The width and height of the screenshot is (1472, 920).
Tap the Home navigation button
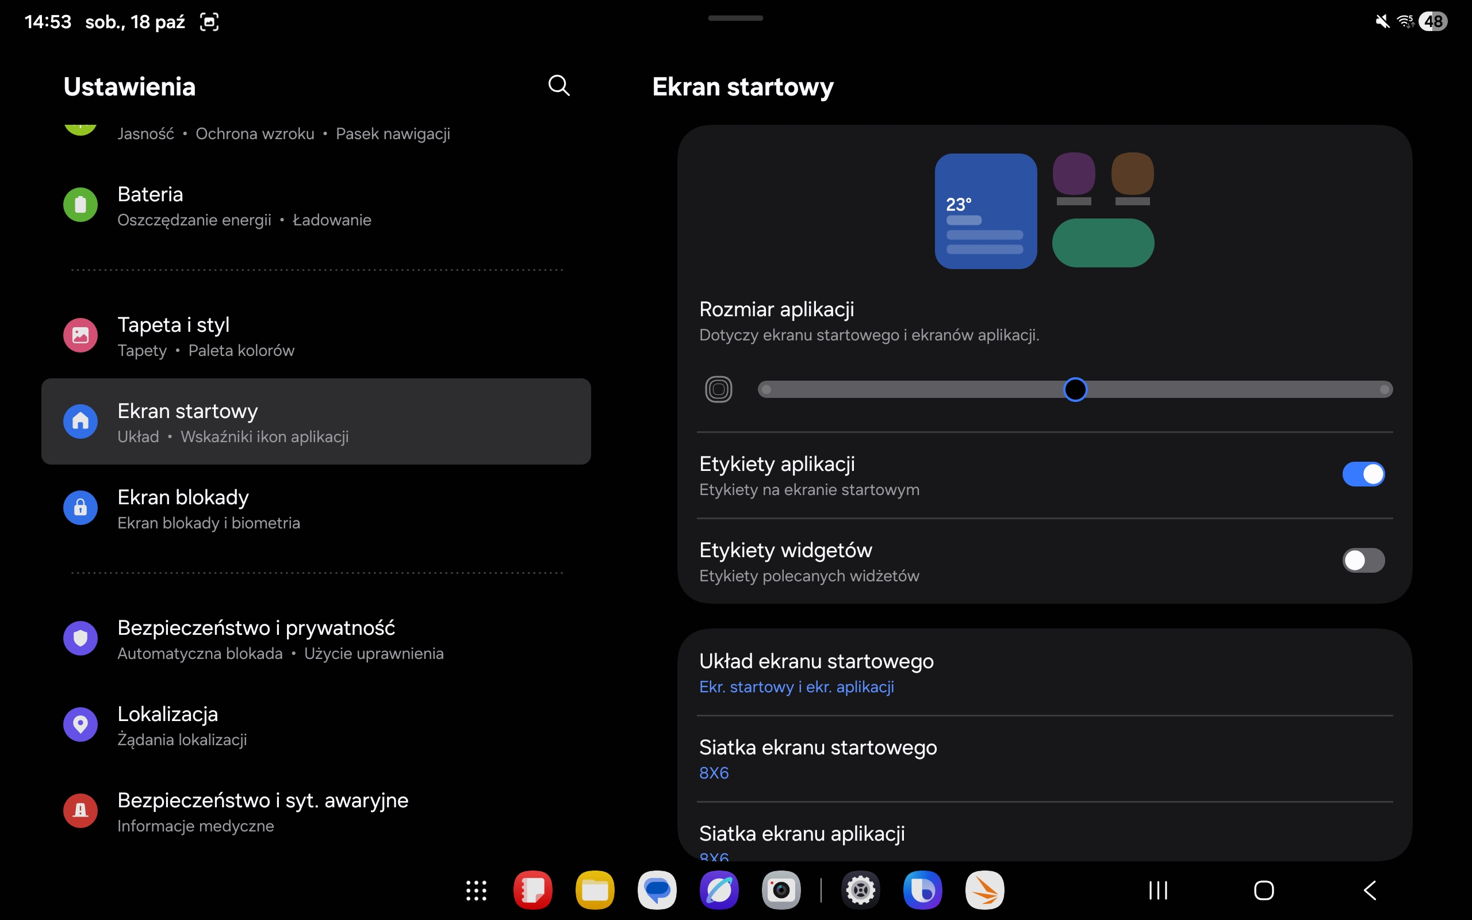(1263, 890)
